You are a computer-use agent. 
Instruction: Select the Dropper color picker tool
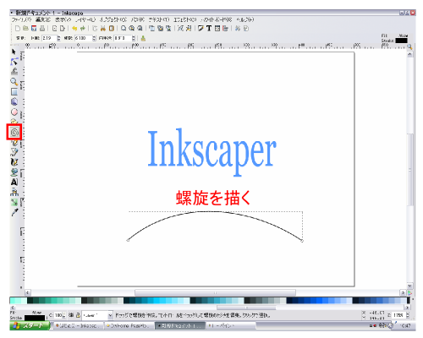click(x=14, y=212)
